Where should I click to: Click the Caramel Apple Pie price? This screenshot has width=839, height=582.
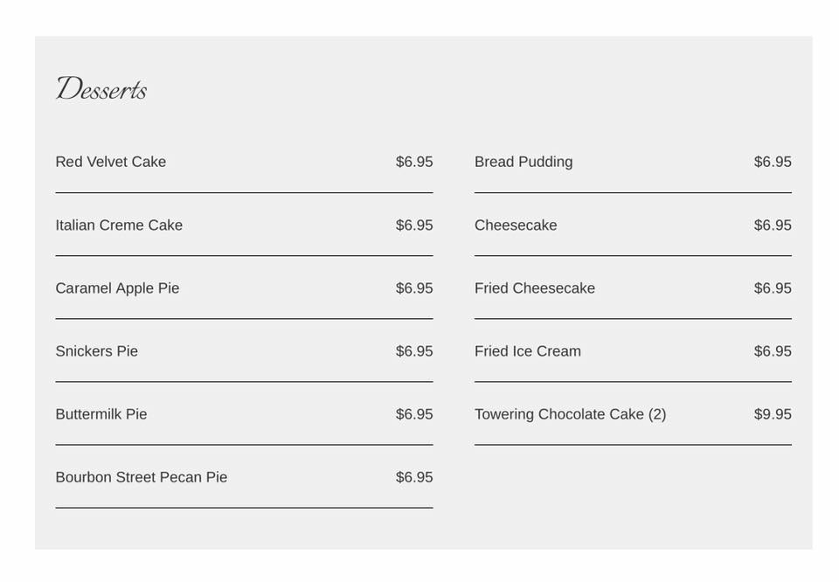[414, 288]
